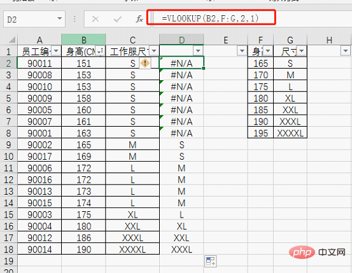The height and width of the screenshot is (273, 352).
Task: Select column F header
Action: (260, 39)
